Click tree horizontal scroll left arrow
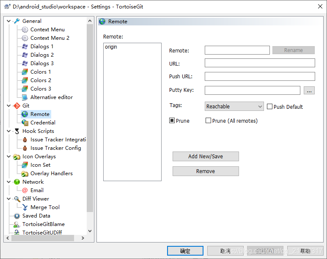 click(8, 238)
